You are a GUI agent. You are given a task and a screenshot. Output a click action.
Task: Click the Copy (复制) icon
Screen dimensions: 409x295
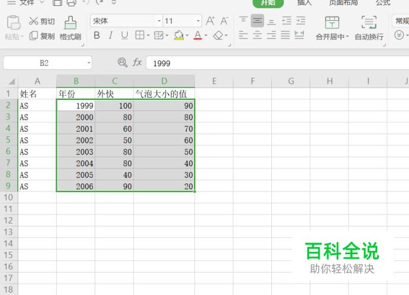coord(33,35)
